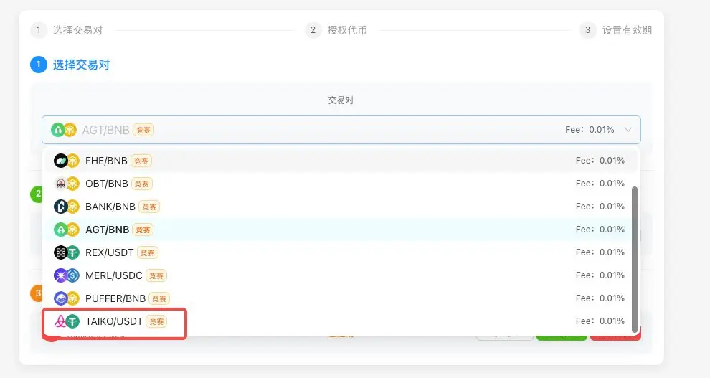Image resolution: width=710 pixels, height=378 pixels.
Task: Click the PUFFER token pair icon
Action: (67, 298)
